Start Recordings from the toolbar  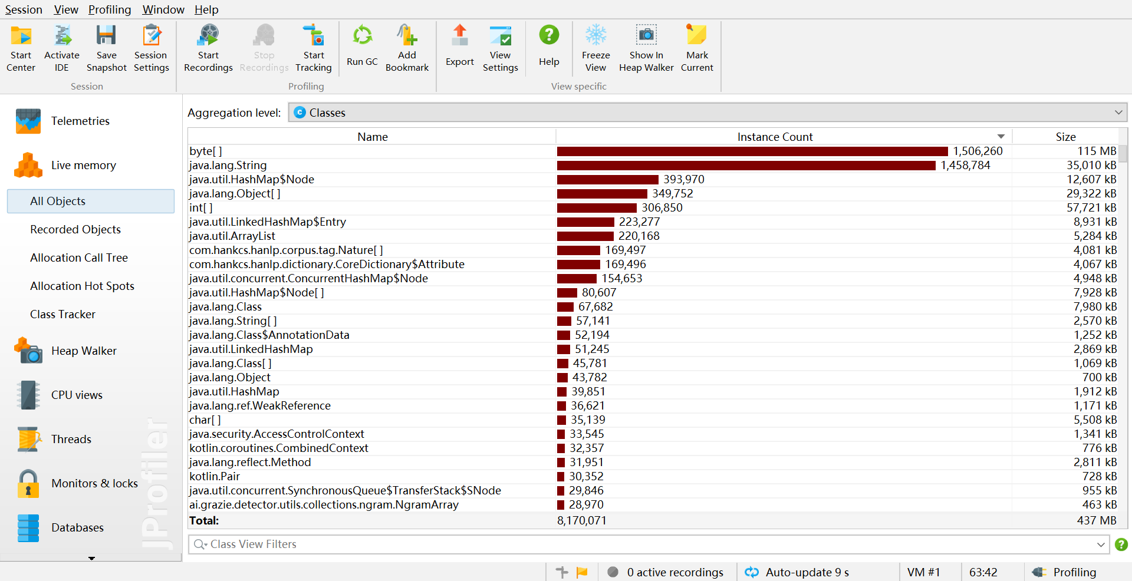point(208,48)
